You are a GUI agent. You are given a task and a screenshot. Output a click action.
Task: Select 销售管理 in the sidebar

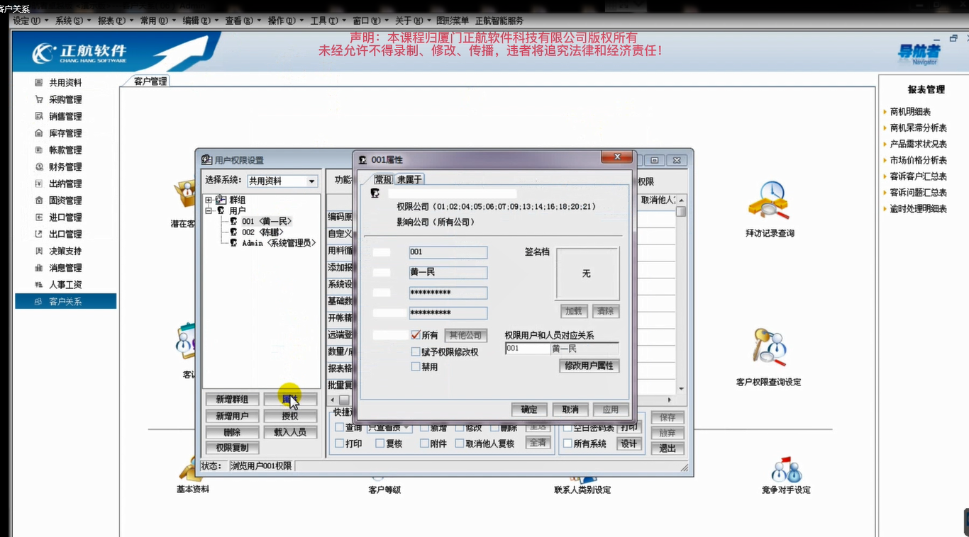[x=65, y=116]
